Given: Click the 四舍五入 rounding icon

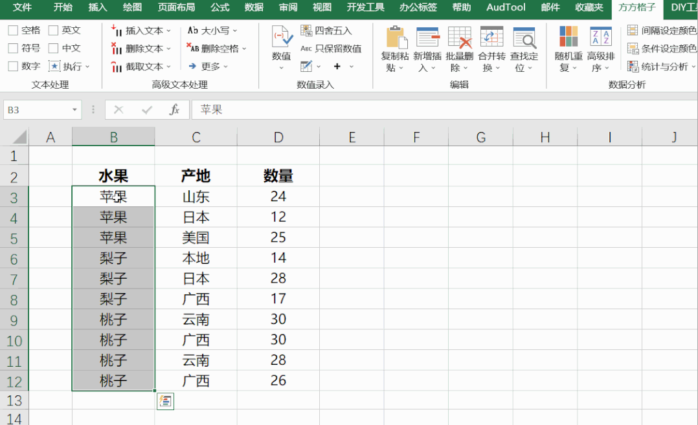Looking at the screenshot, I should (306, 30).
